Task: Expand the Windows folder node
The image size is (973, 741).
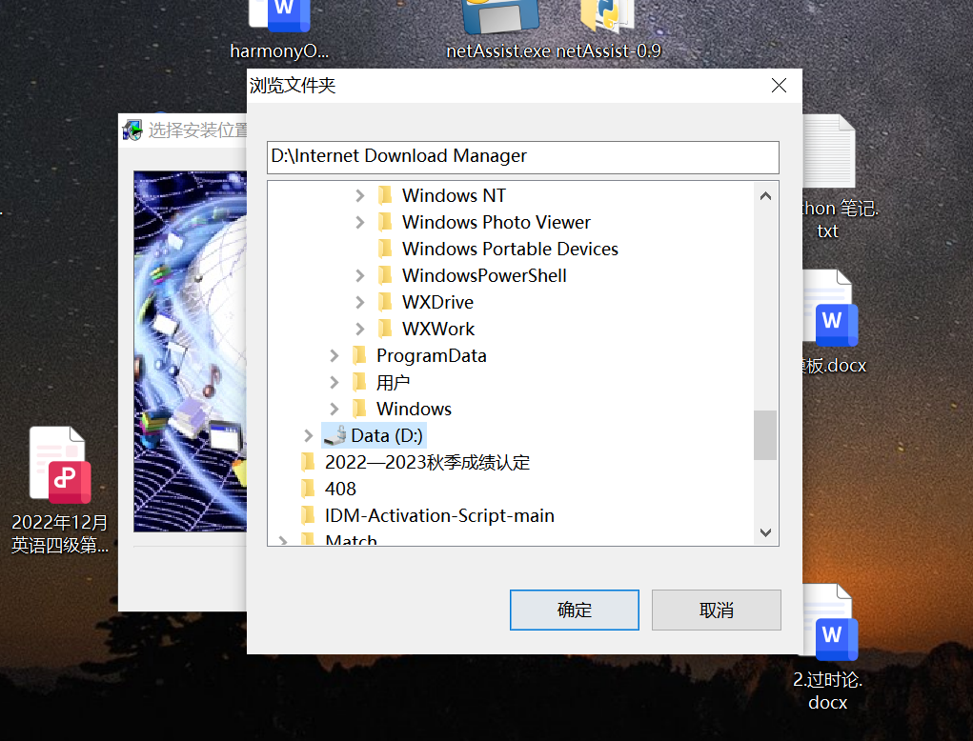Action: coord(334,410)
